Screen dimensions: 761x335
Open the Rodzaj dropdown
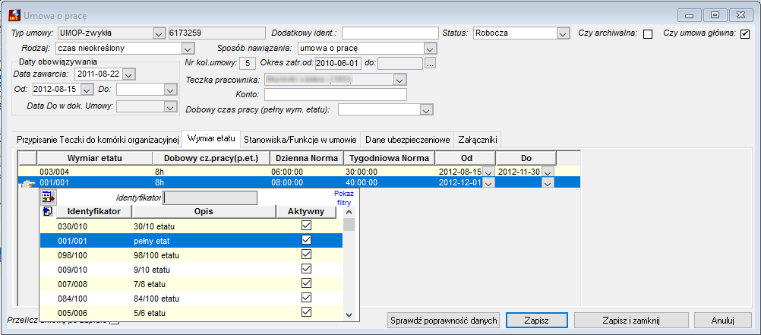point(188,49)
